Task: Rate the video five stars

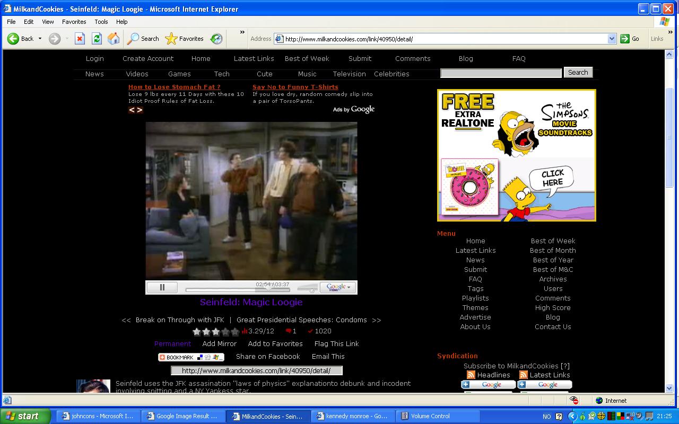Action: (x=235, y=332)
